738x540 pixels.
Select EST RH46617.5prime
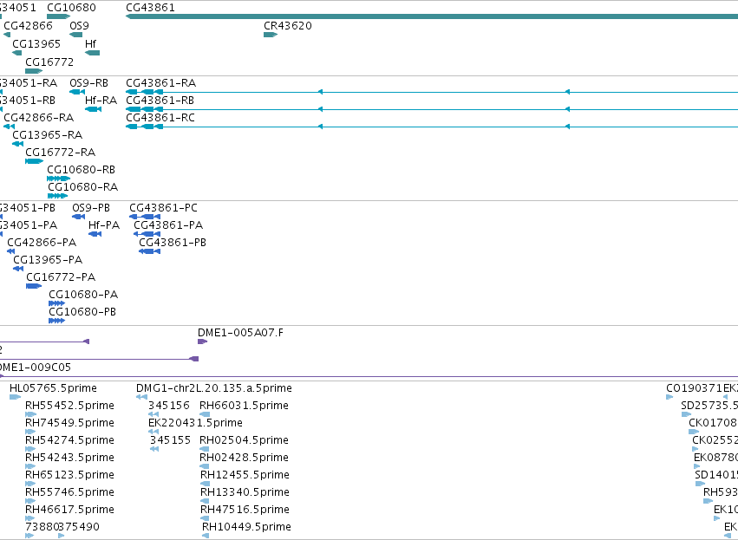click(x=30, y=518)
